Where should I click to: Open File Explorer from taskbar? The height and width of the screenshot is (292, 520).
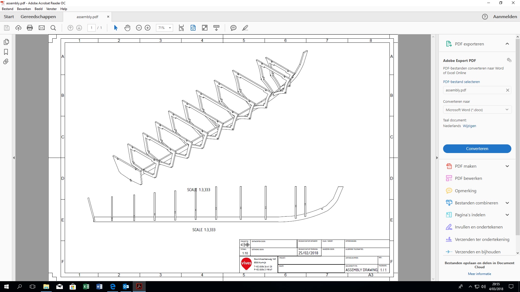46,287
